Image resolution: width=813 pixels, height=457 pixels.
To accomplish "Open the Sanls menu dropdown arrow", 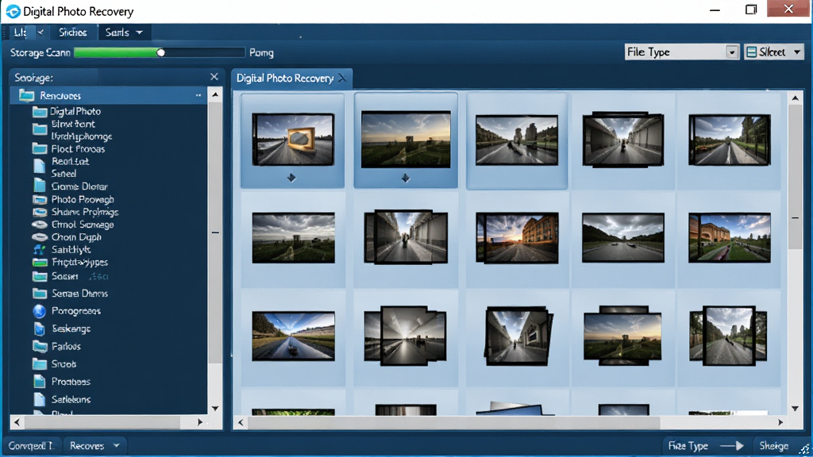I will click(x=139, y=33).
